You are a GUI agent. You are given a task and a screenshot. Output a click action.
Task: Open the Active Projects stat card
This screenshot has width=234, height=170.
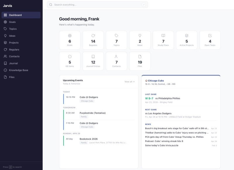point(187,40)
